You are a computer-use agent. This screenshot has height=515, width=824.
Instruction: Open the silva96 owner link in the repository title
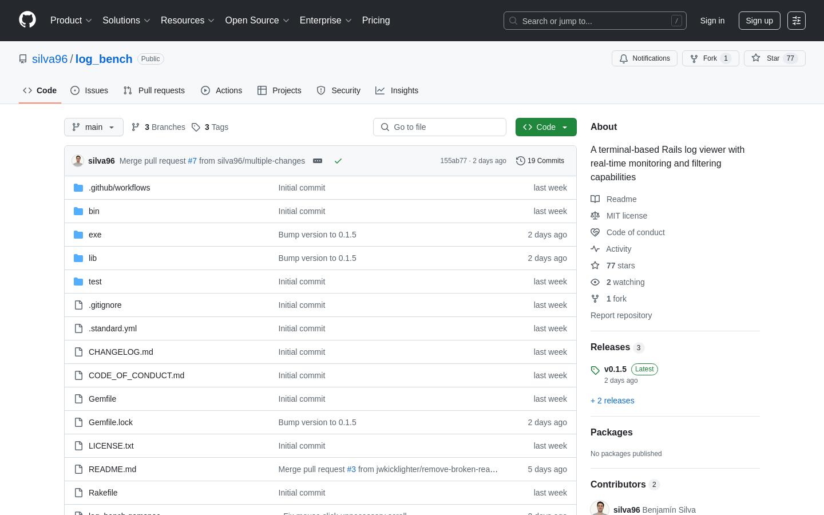pyautogui.click(x=50, y=59)
